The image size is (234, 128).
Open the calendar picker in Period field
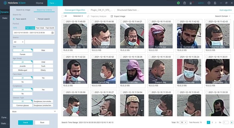tap(53, 33)
